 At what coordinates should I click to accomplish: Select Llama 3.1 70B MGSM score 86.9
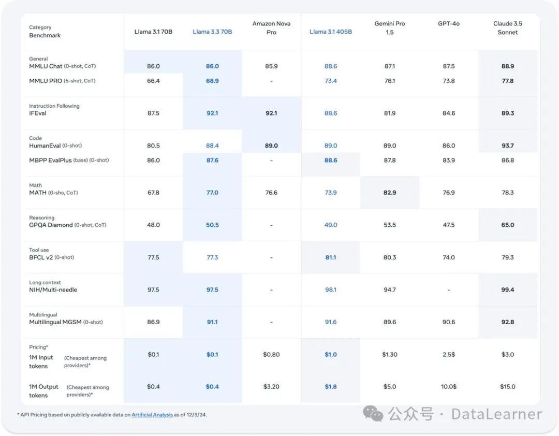tap(153, 322)
